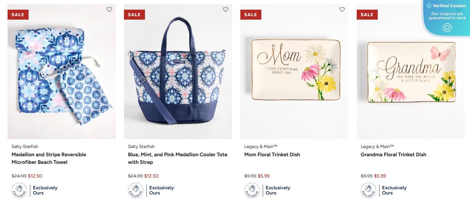Click SALE tag on Cooler Tote image
Image resolution: width=470 pixels, height=221 pixels.
[134, 14]
